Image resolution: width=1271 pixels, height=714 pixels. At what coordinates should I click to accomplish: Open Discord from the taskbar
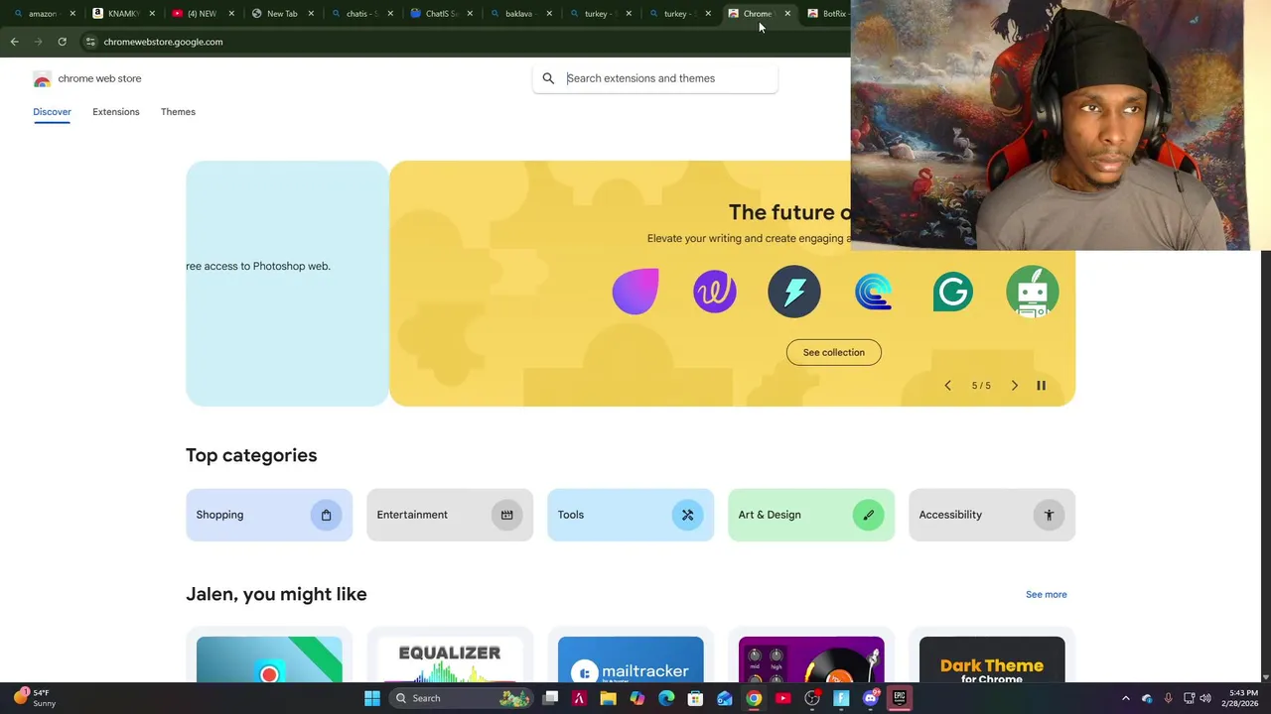pyautogui.click(x=871, y=698)
